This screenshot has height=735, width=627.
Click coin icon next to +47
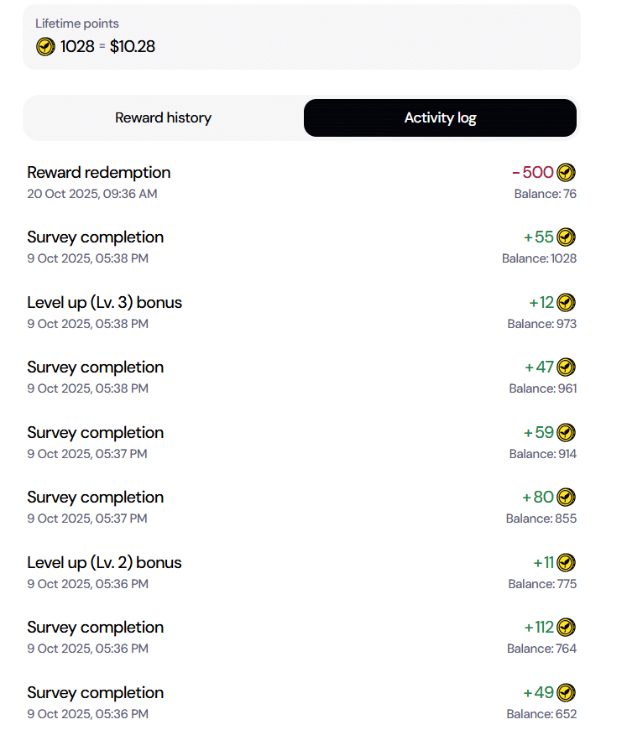pos(567,367)
